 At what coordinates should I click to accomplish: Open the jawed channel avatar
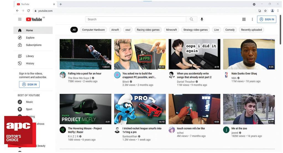click(x=226, y=130)
